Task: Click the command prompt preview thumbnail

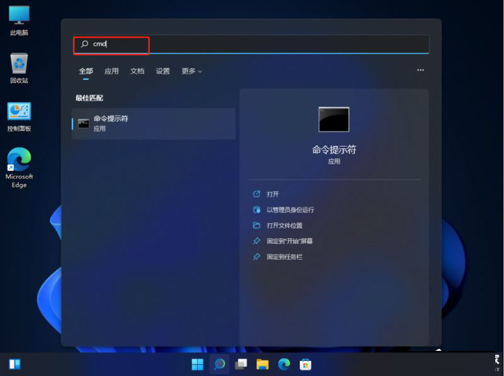Action: pyautogui.click(x=335, y=119)
